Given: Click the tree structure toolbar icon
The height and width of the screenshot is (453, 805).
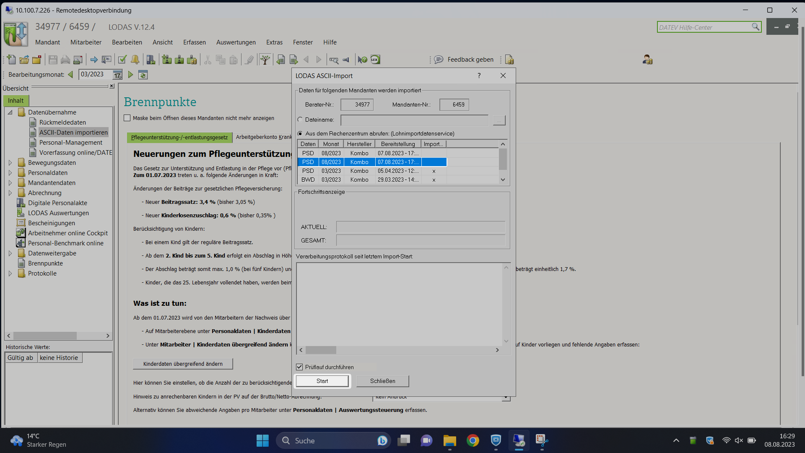Looking at the screenshot, I should 265,60.
